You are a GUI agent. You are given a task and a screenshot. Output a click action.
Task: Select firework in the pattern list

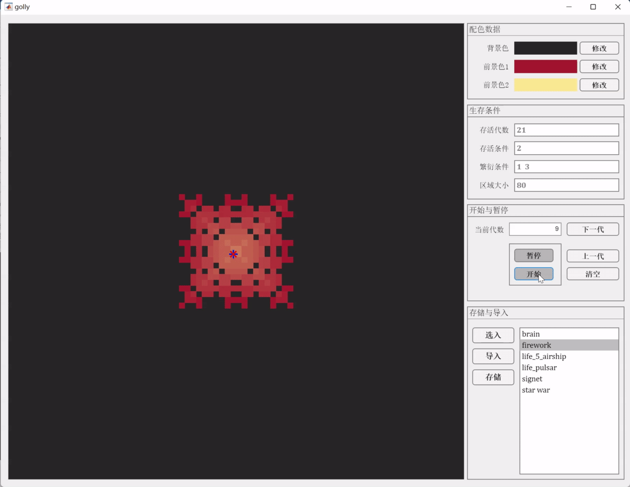point(569,345)
